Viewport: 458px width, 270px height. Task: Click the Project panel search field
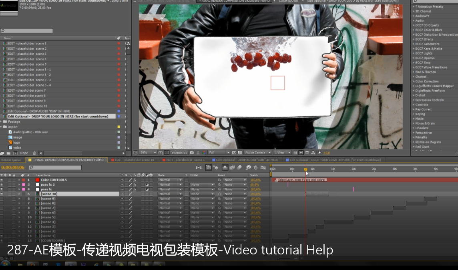26,31
